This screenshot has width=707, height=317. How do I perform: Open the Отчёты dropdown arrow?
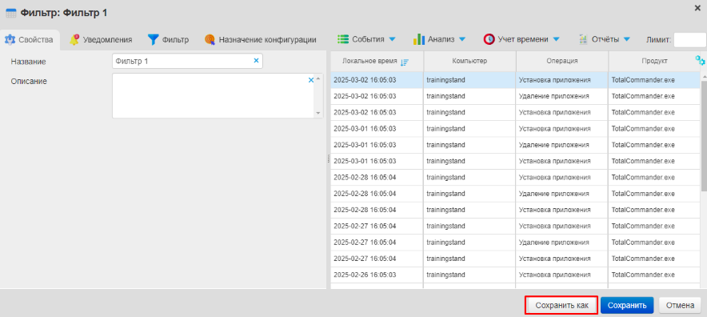[627, 39]
